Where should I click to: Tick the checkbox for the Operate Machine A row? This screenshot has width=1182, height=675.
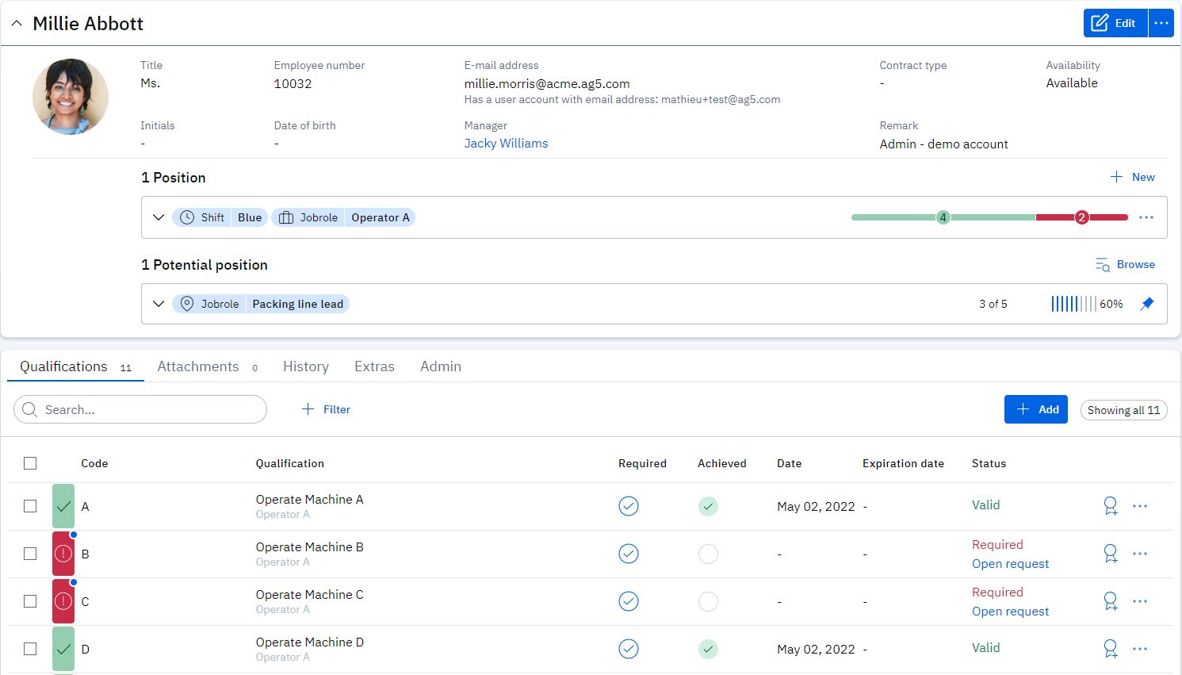tap(30, 506)
